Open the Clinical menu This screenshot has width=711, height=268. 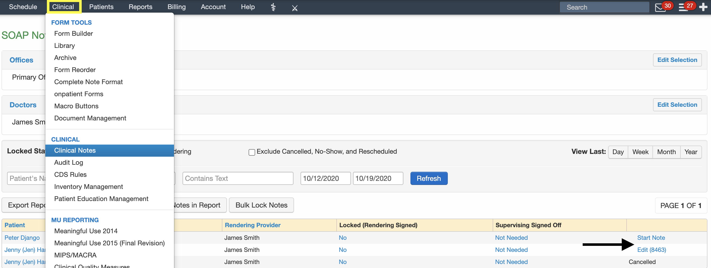pos(64,7)
